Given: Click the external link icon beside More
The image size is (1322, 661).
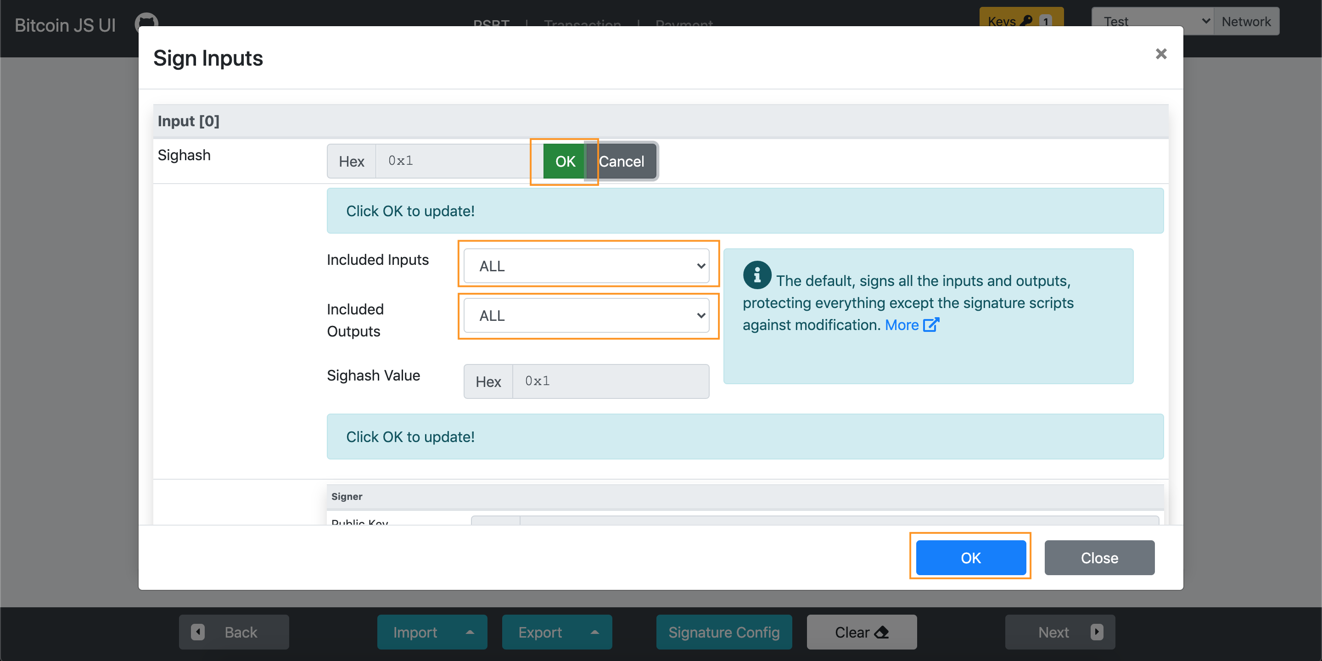Looking at the screenshot, I should tap(931, 325).
